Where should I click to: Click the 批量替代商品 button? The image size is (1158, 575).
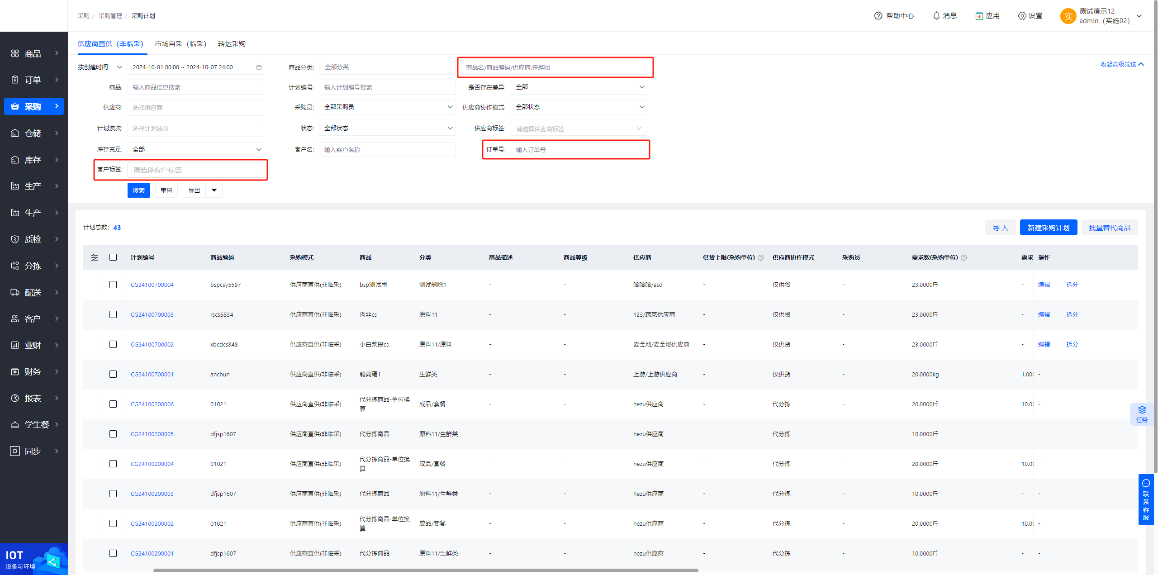tap(1109, 228)
